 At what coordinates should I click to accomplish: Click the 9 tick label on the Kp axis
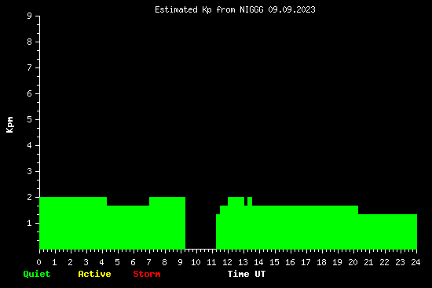point(30,16)
